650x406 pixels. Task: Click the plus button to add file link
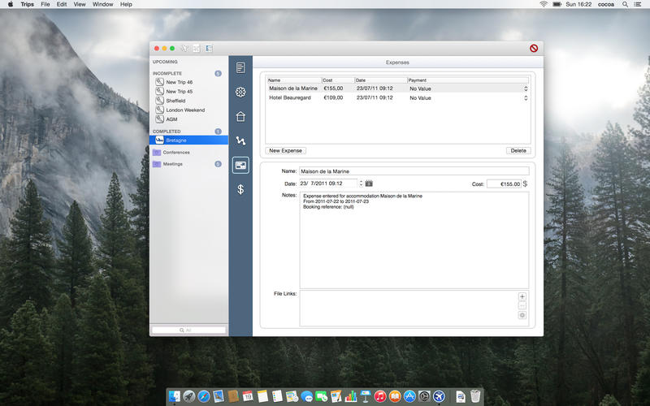tap(522, 296)
